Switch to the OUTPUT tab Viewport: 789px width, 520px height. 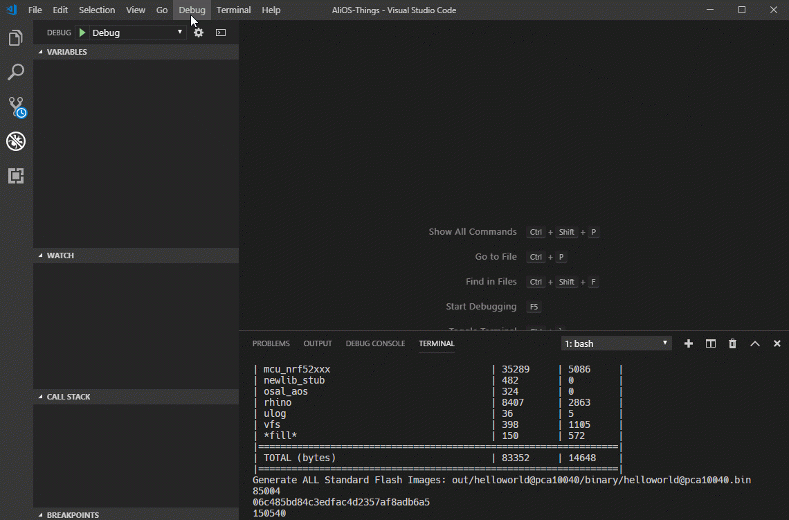point(318,343)
